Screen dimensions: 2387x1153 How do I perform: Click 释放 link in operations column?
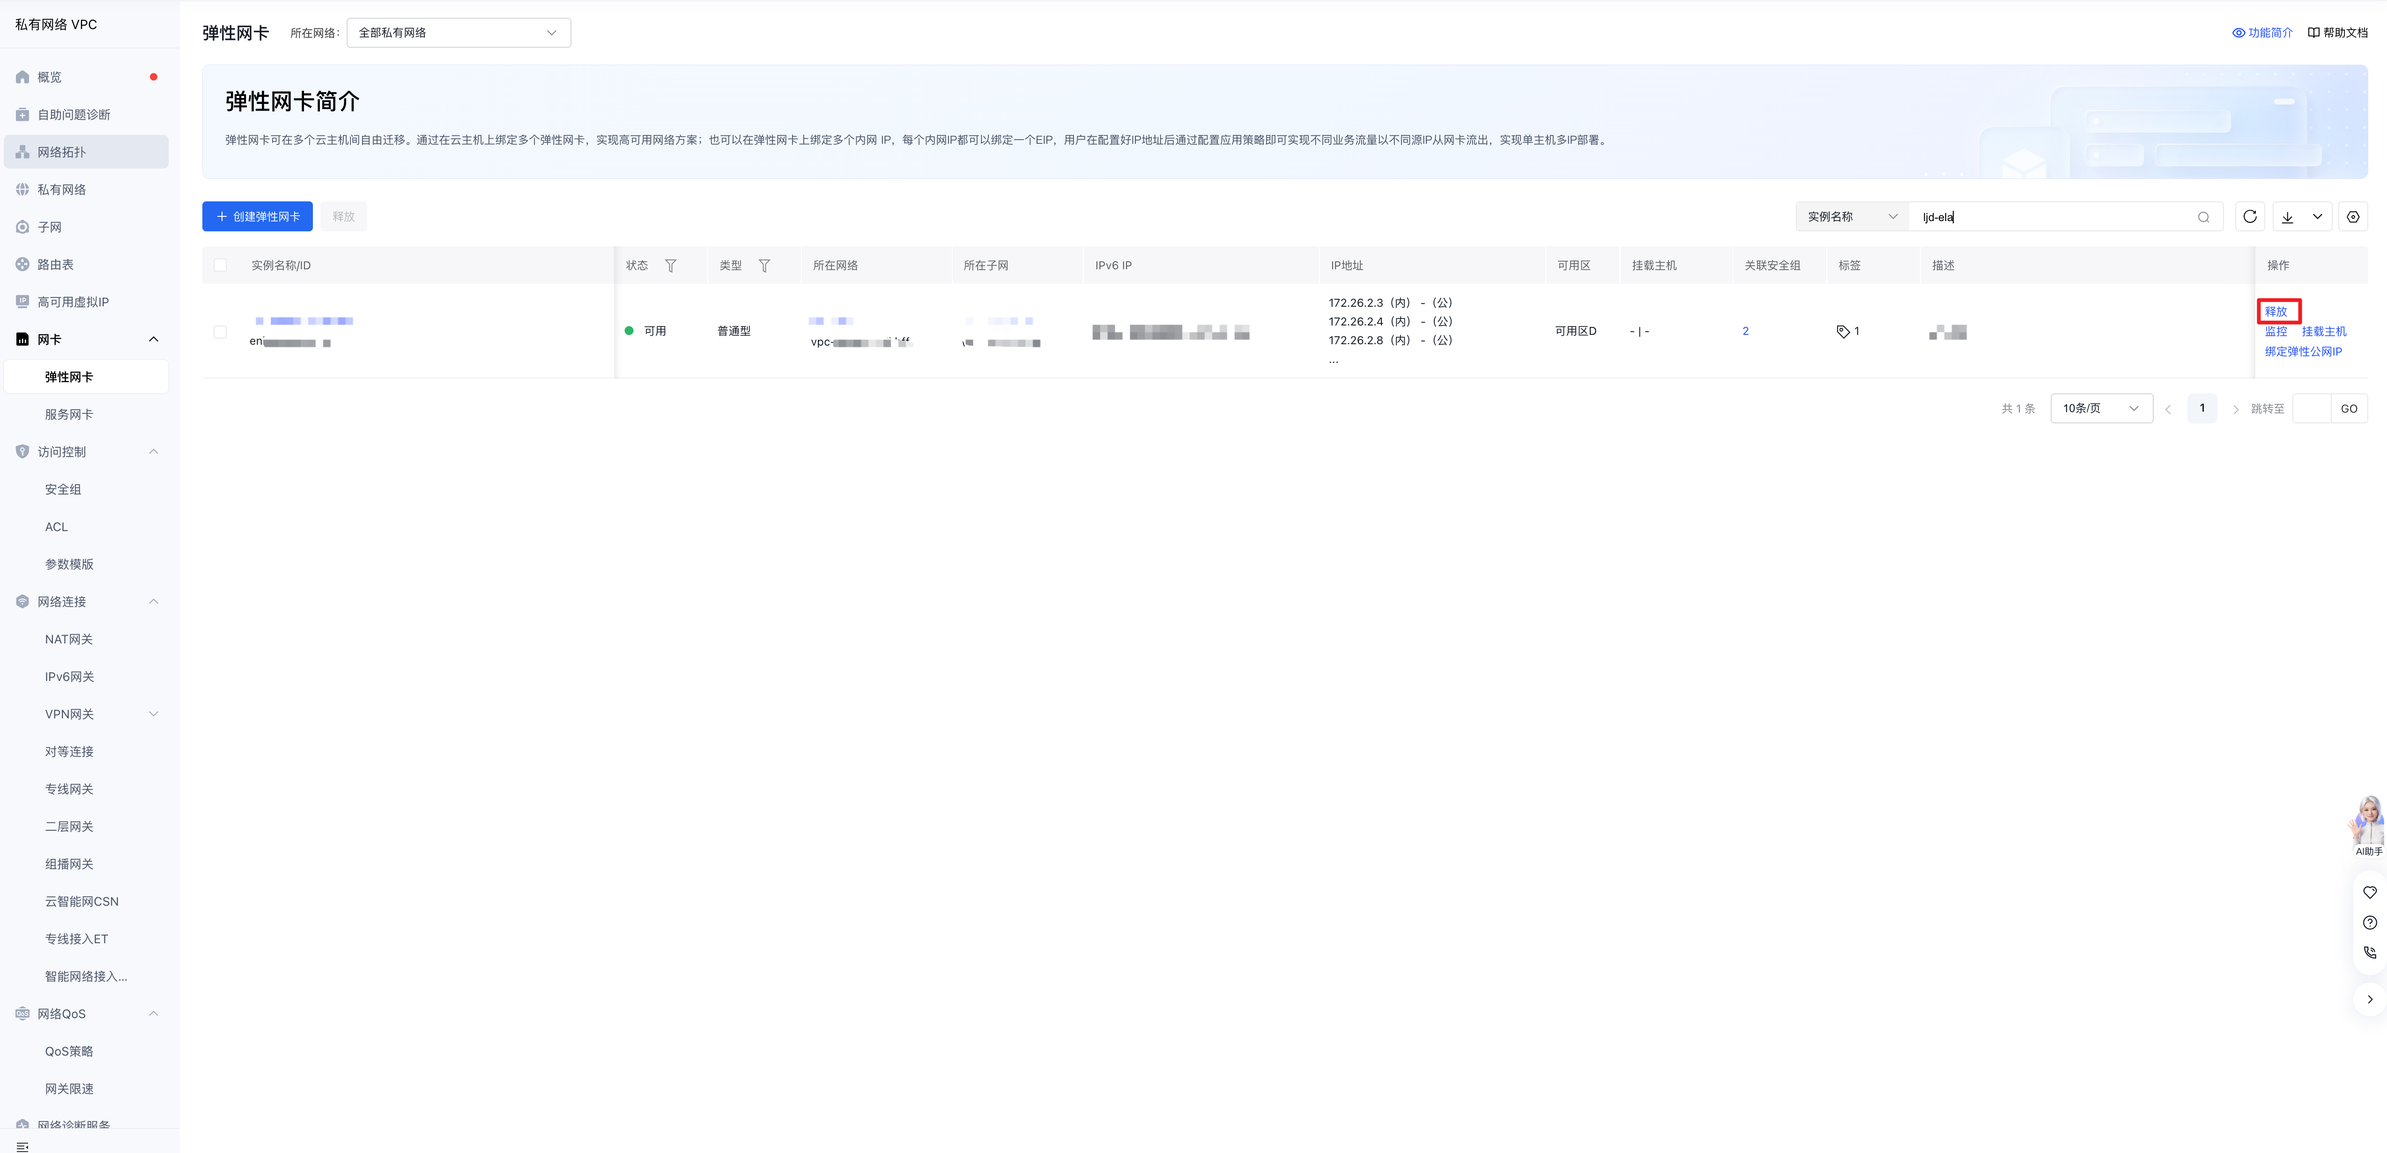click(x=2276, y=312)
